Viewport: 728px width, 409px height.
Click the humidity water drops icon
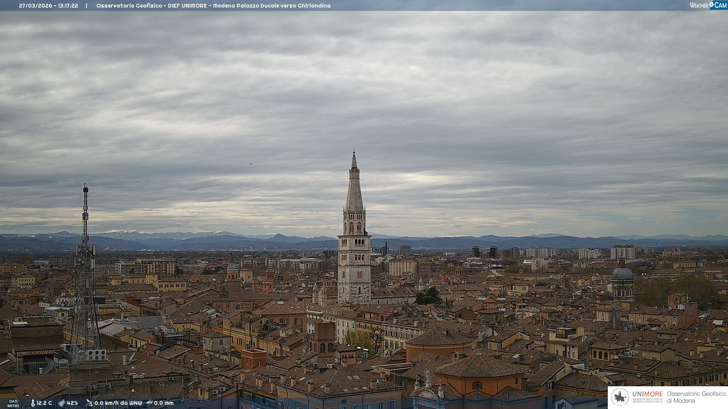(61, 403)
